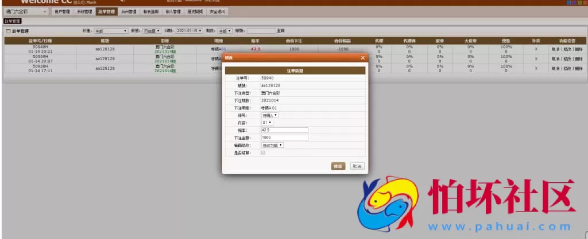The image size is (588, 239).
Task: Click 删除 link in row 50939H
Action: coord(579,58)
